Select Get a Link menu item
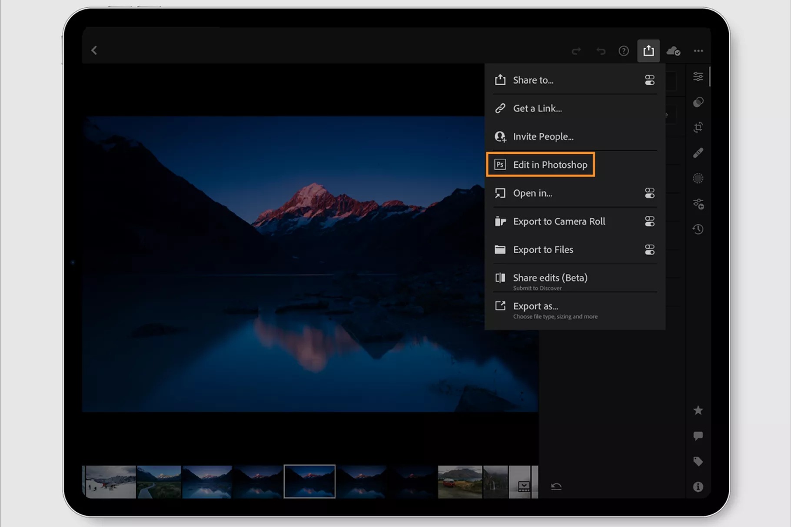 pos(537,108)
